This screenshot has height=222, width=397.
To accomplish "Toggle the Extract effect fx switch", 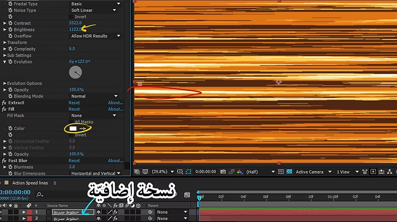I will pyautogui.click(x=4, y=103).
